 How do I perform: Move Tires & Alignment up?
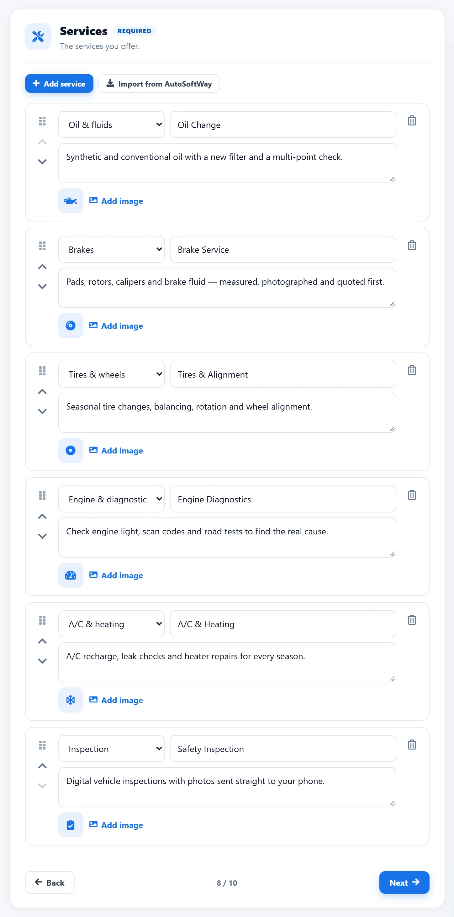(42, 392)
